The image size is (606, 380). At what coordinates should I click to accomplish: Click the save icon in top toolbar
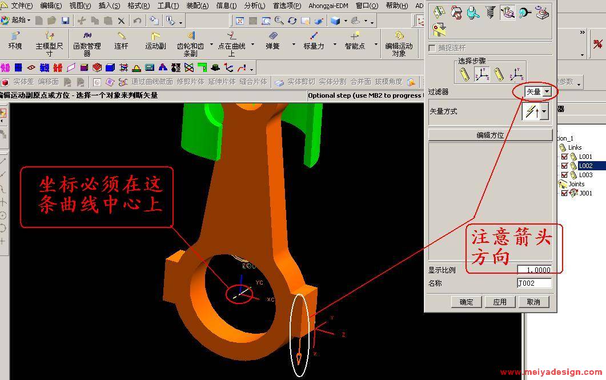(65, 21)
